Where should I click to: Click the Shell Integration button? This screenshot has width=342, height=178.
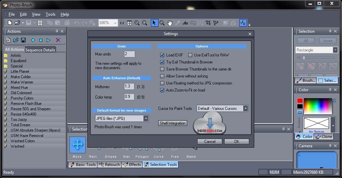pyautogui.click(x=173, y=123)
